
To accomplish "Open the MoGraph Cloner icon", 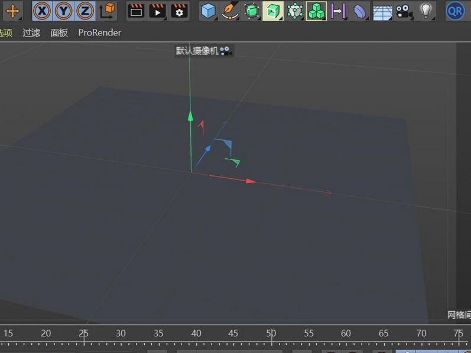I will point(316,11).
